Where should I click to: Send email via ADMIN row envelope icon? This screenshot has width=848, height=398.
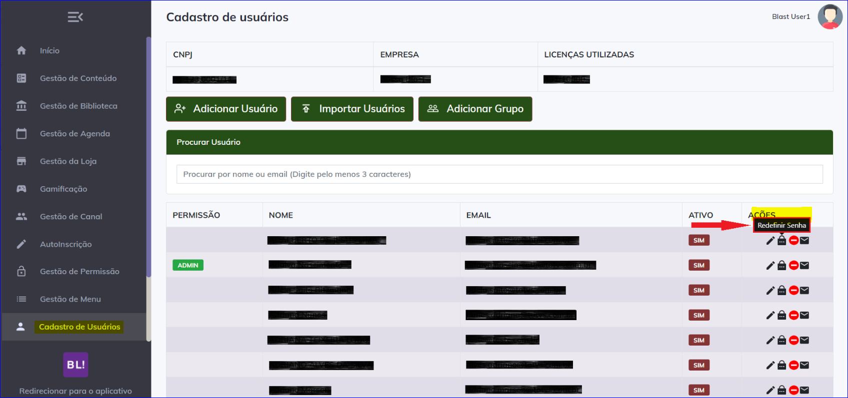pos(804,265)
